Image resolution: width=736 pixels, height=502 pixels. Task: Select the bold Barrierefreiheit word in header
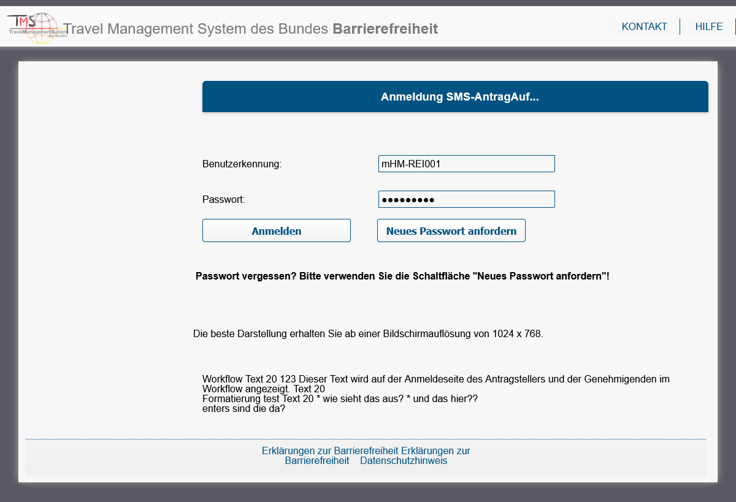tap(385, 29)
